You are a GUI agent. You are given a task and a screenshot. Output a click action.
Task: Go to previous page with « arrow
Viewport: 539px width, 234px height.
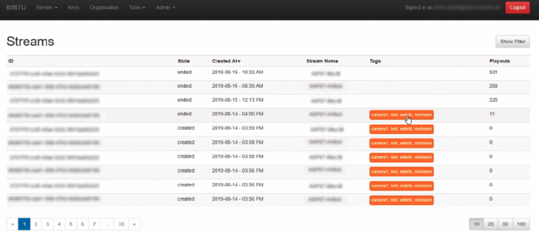tap(12, 224)
